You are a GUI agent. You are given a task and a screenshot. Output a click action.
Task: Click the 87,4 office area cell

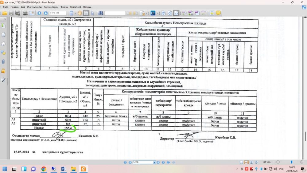point(68,116)
